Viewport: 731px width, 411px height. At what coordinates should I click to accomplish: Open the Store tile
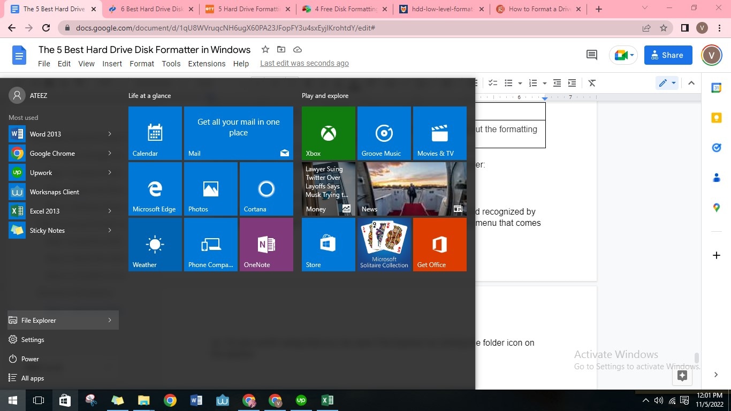pyautogui.click(x=329, y=245)
